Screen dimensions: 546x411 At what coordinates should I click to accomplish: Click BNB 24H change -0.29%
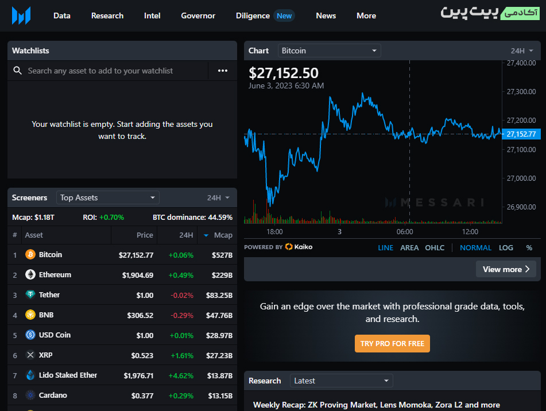(182, 315)
